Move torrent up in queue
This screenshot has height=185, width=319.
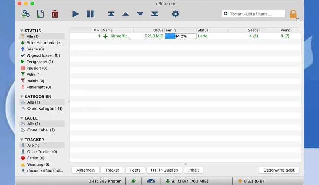[x=126, y=14]
